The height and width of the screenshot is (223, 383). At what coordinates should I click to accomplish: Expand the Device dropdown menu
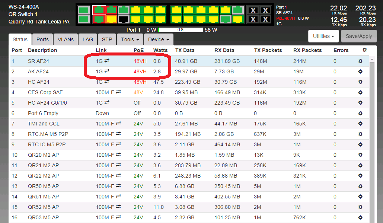[x=159, y=39]
